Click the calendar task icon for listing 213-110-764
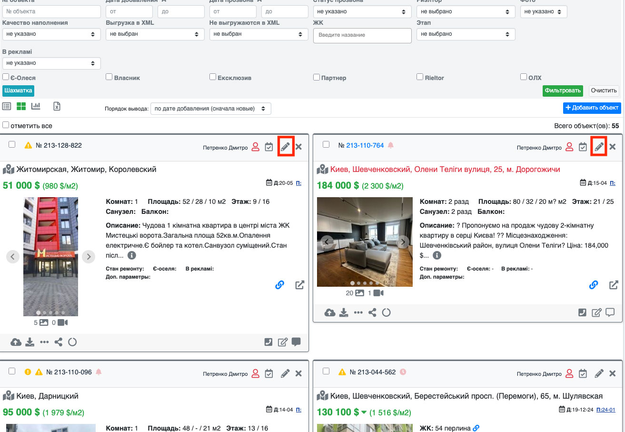 [583, 147]
